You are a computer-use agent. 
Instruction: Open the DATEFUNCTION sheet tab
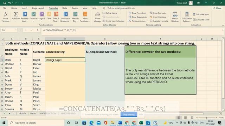pyautogui.click(x=48, y=113)
